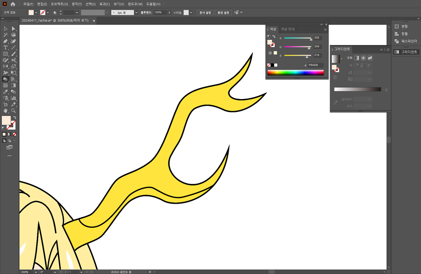Select the Selection tool (black arrow)
The image size is (421, 274).
point(6,28)
